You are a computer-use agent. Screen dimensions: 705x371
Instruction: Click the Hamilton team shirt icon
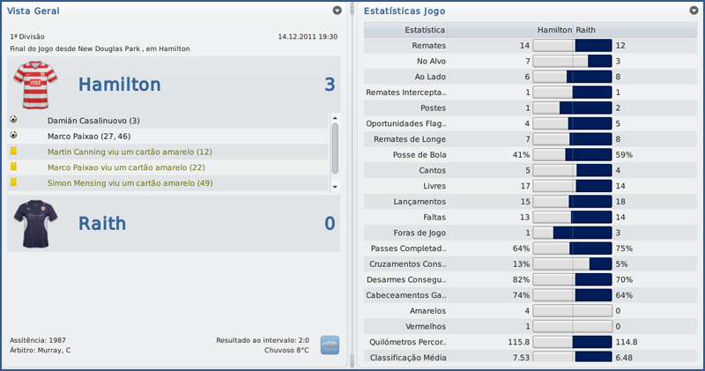point(35,85)
